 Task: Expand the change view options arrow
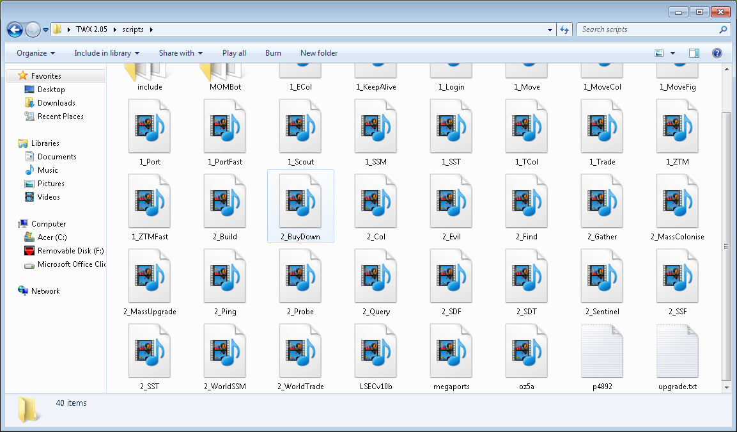pyautogui.click(x=672, y=53)
